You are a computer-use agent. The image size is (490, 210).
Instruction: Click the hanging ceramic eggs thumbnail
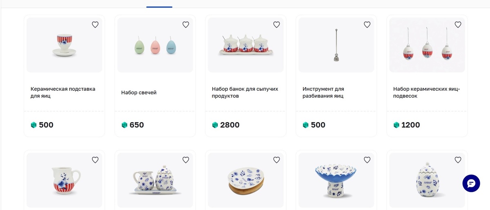coord(427,45)
